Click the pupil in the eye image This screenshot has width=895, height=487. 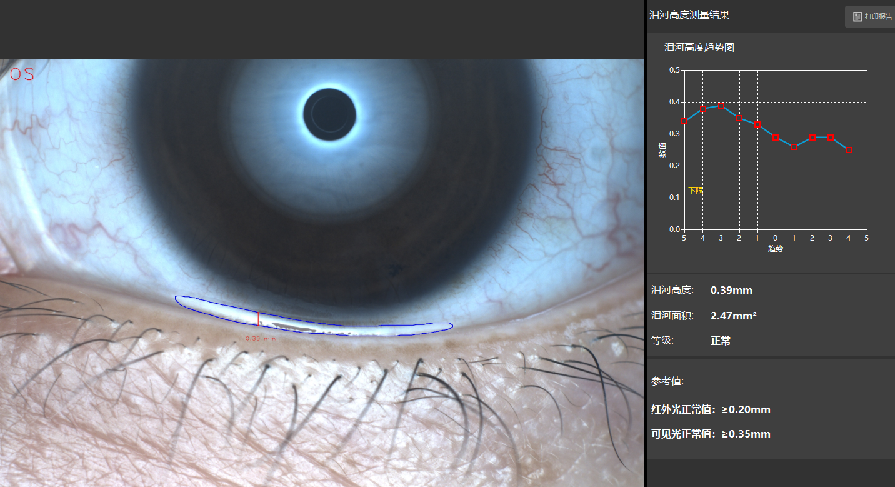(x=330, y=114)
